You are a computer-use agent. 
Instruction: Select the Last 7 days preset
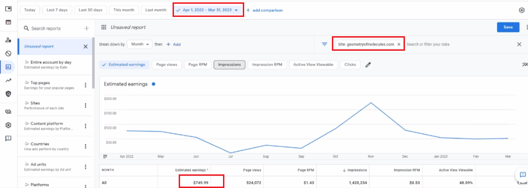point(57,10)
